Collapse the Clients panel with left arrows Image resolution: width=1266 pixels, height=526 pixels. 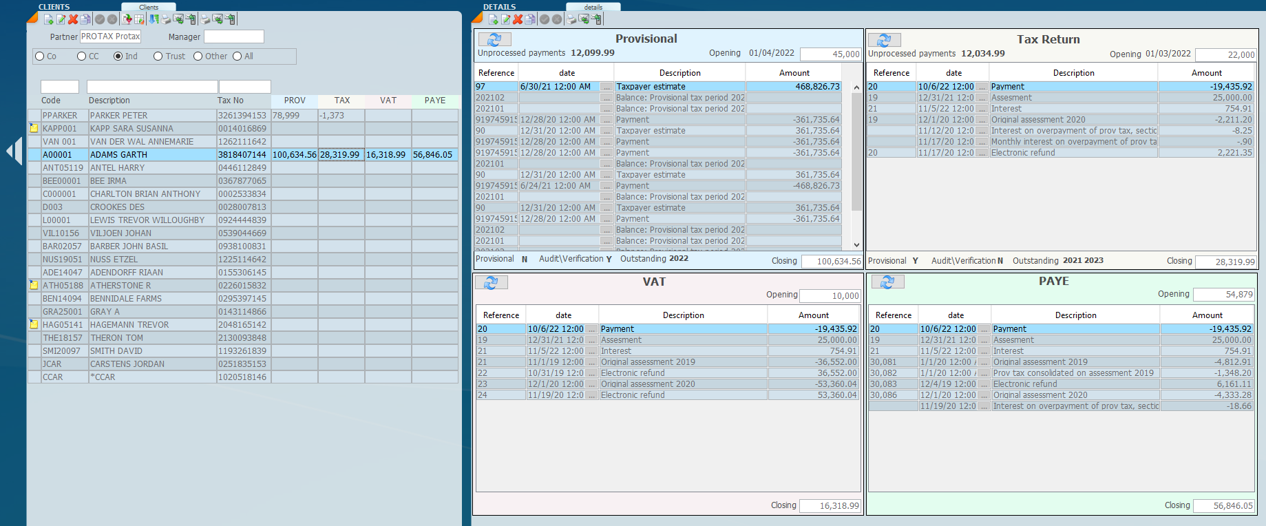click(14, 151)
